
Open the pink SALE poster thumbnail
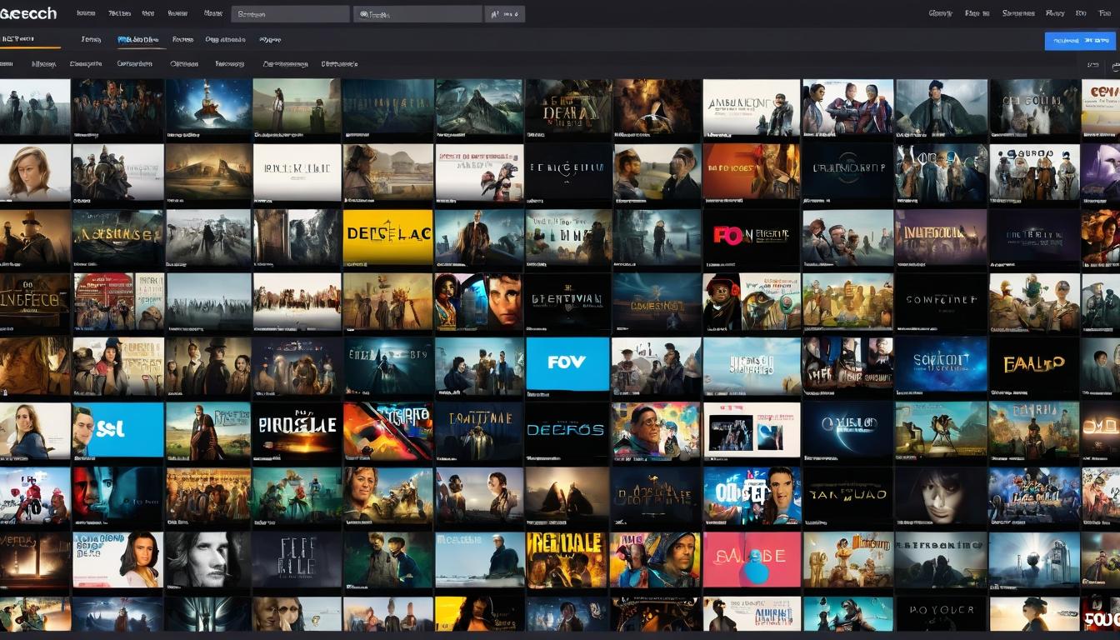tap(751, 558)
